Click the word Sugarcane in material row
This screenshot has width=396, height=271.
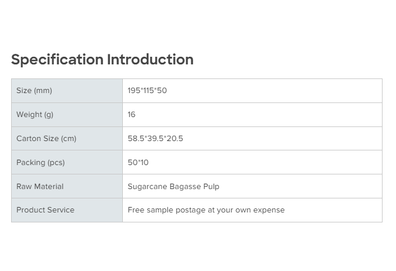[147, 187]
